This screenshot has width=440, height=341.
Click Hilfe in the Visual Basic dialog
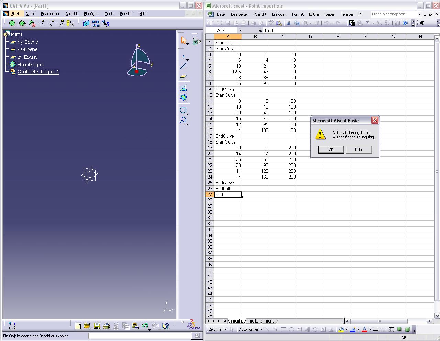click(359, 149)
